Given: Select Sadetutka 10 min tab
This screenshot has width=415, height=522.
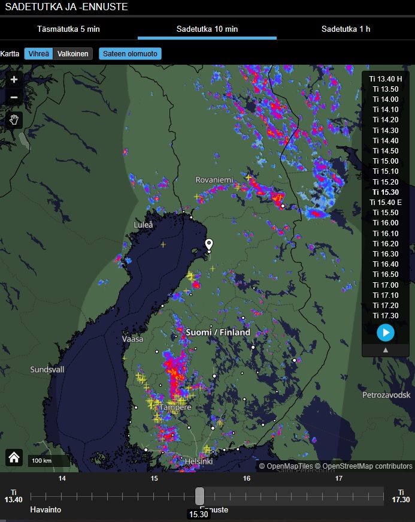Looking at the screenshot, I should pyautogui.click(x=207, y=29).
